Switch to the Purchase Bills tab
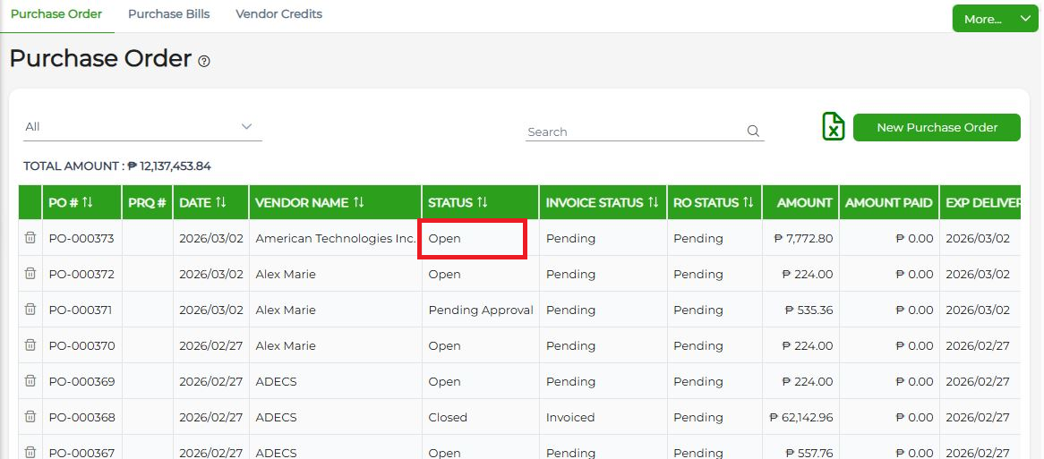Viewport: 1044px width, 459px height. [x=168, y=14]
